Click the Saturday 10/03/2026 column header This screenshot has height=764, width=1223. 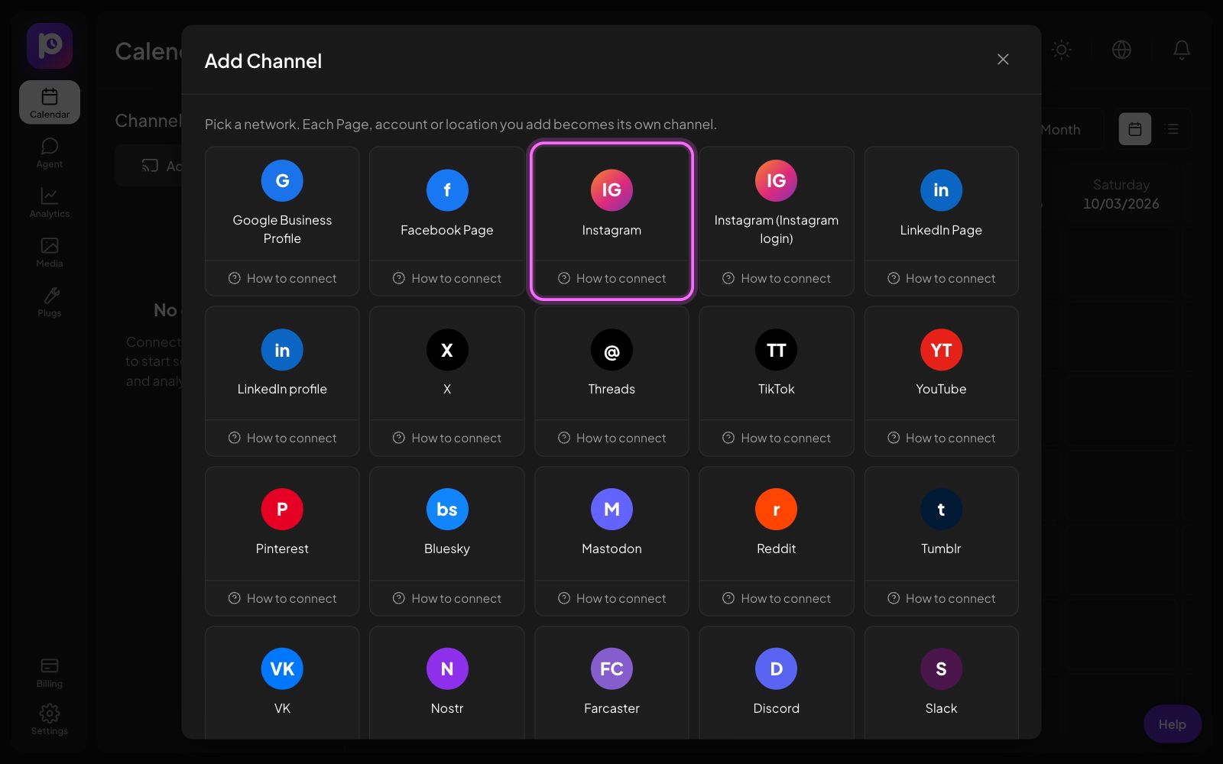pyautogui.click(x=1121, y=194)
